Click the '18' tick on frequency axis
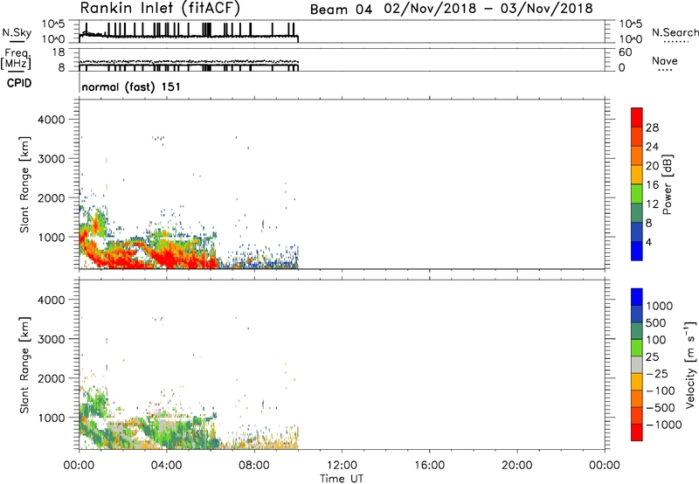Screen dimensions: 699x484 [59, 52]
